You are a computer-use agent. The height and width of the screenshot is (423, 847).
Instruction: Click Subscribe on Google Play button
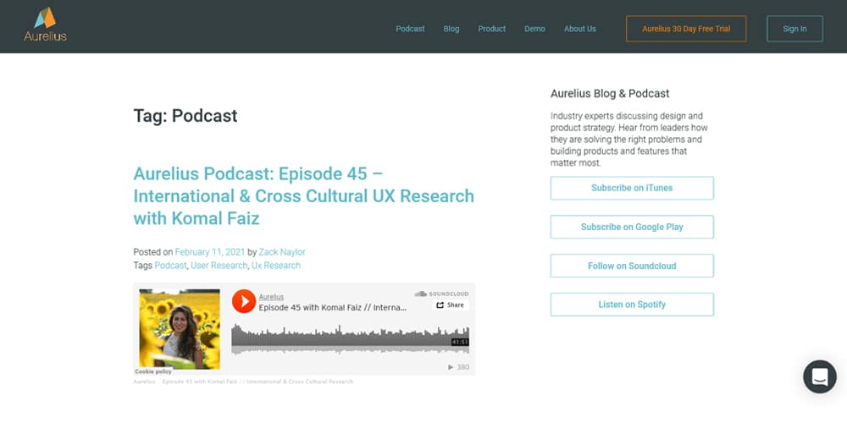tap(632, 227)
